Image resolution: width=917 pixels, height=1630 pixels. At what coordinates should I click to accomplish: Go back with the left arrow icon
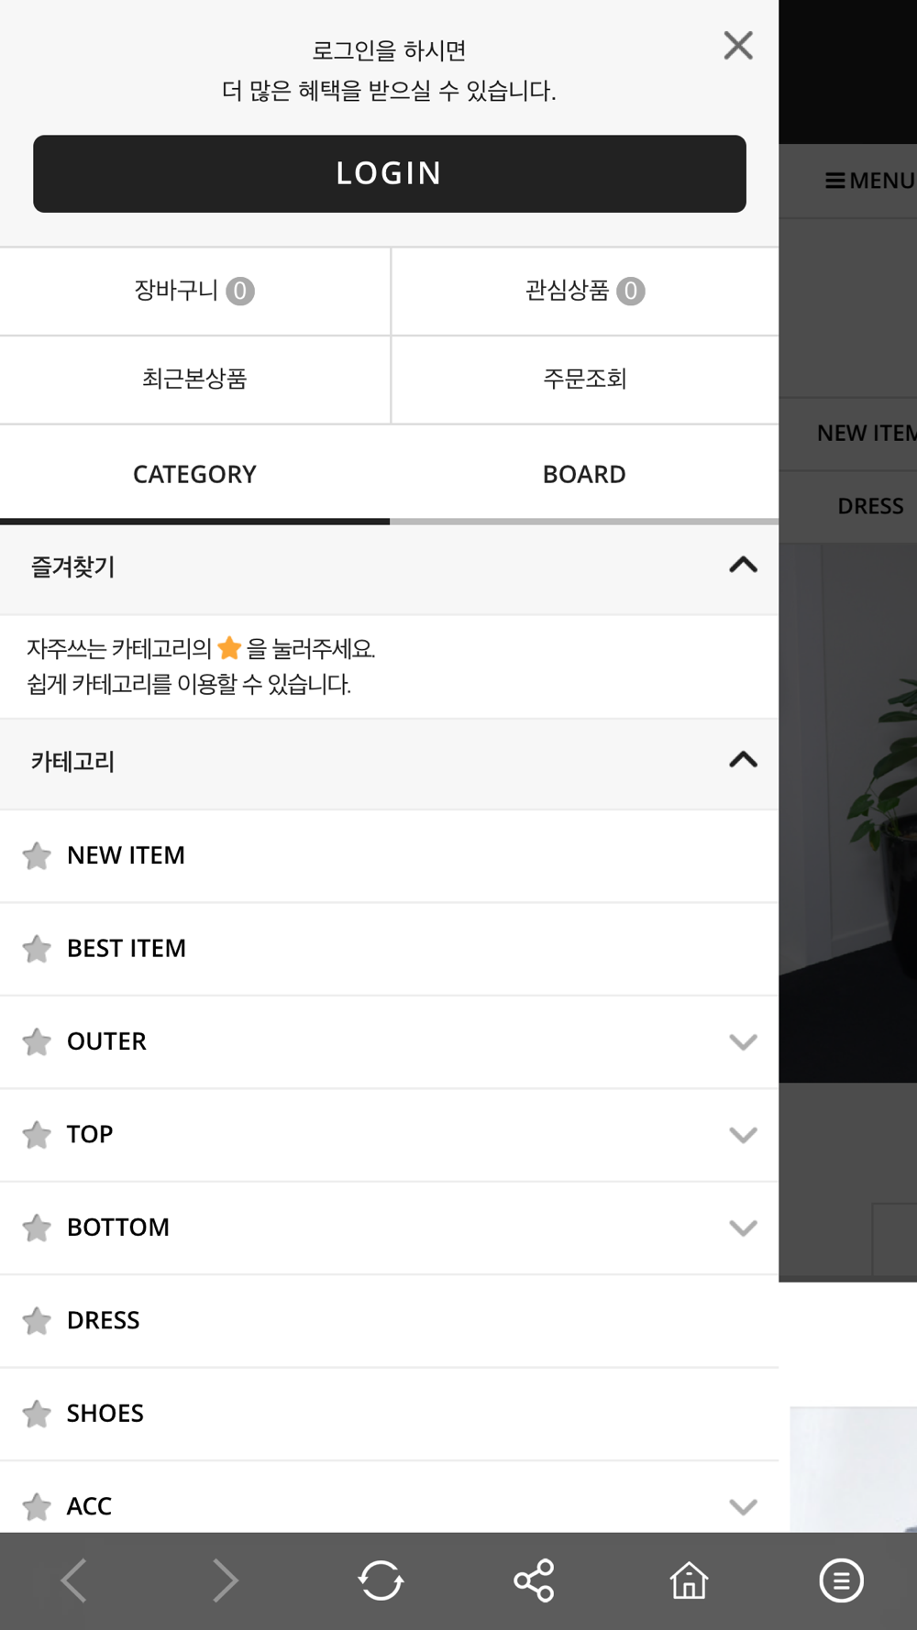pos(73,1580)
